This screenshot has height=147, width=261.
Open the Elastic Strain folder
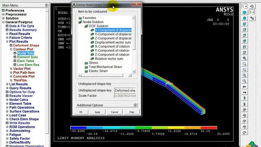tap(98, 71)
